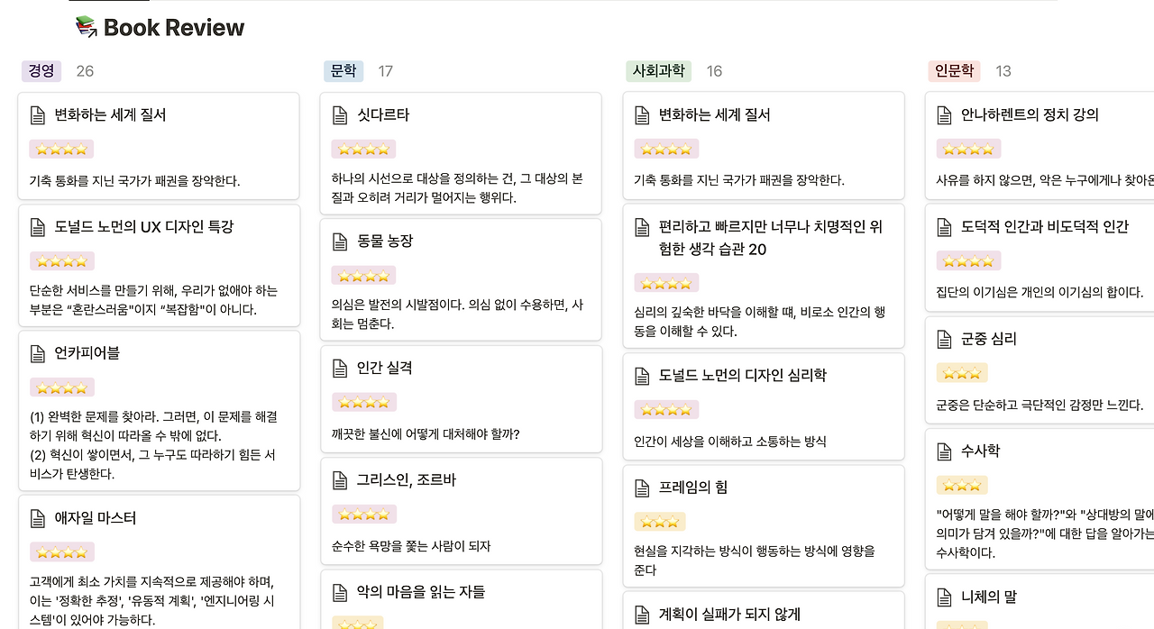The image size is (1154, 629).
Task: Select the 인문학 column tag
Action: click(x=953, y=70)
